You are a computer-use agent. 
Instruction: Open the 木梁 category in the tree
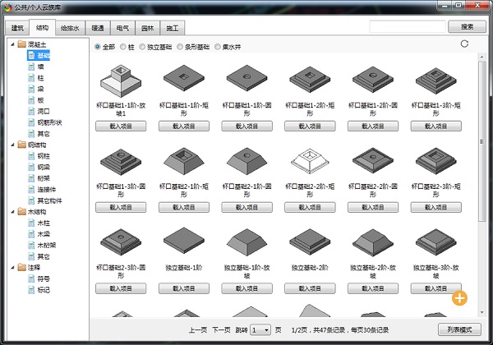pos(44,233)
